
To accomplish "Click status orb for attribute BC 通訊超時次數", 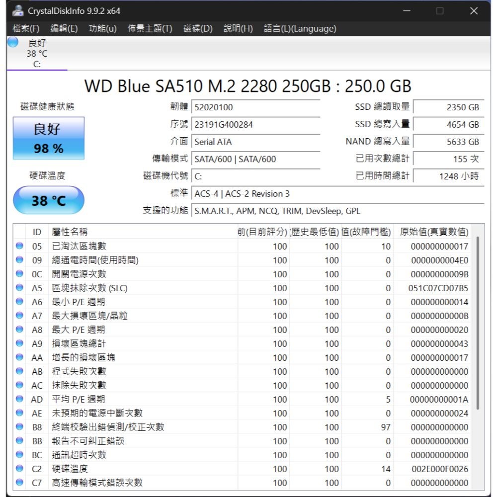I will pyautogui.click(x=19, y=455).
